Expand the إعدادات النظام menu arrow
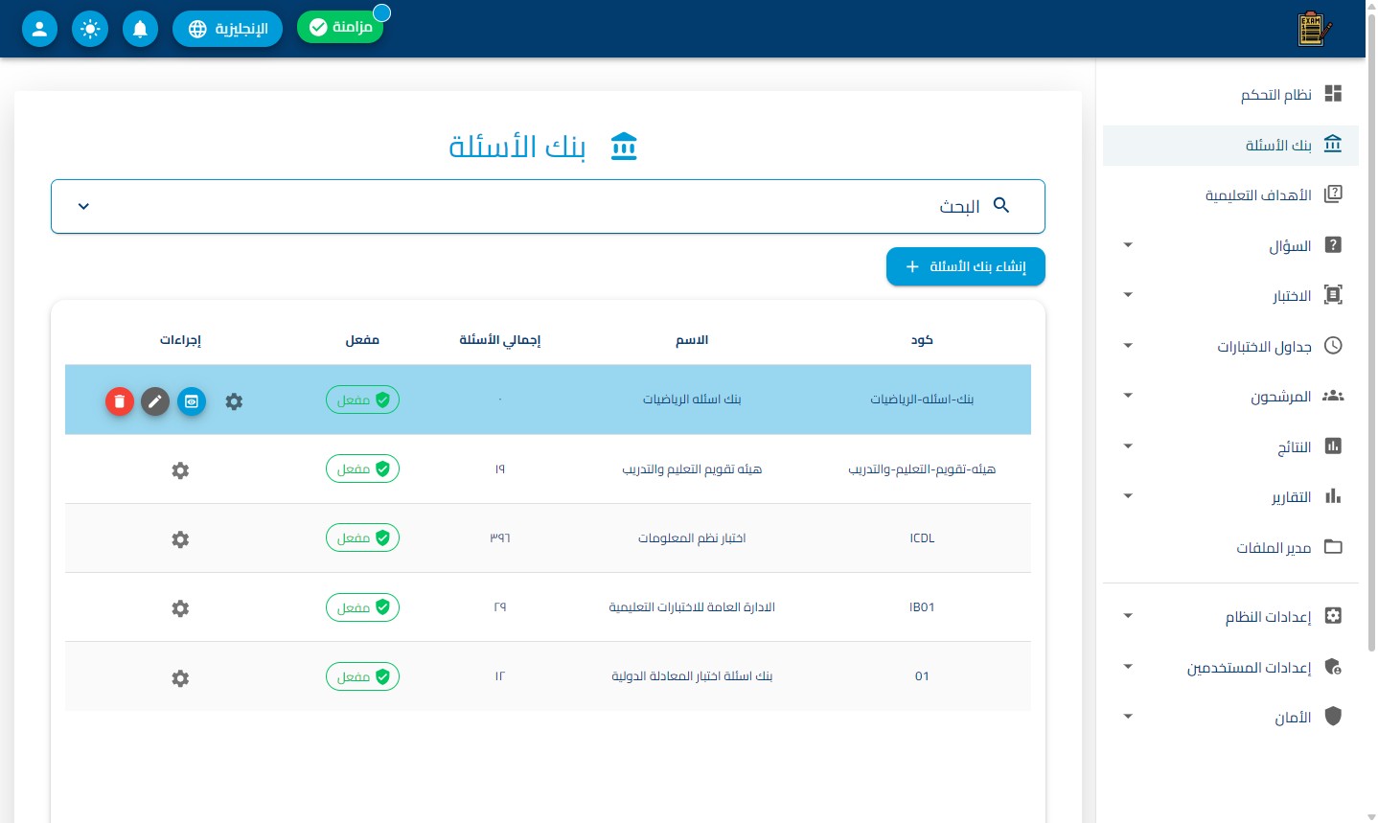 (x=1128, y=616)
